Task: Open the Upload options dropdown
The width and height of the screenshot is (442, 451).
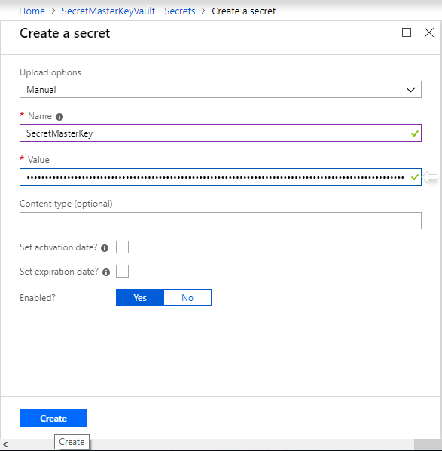Action: click(221, 90)
